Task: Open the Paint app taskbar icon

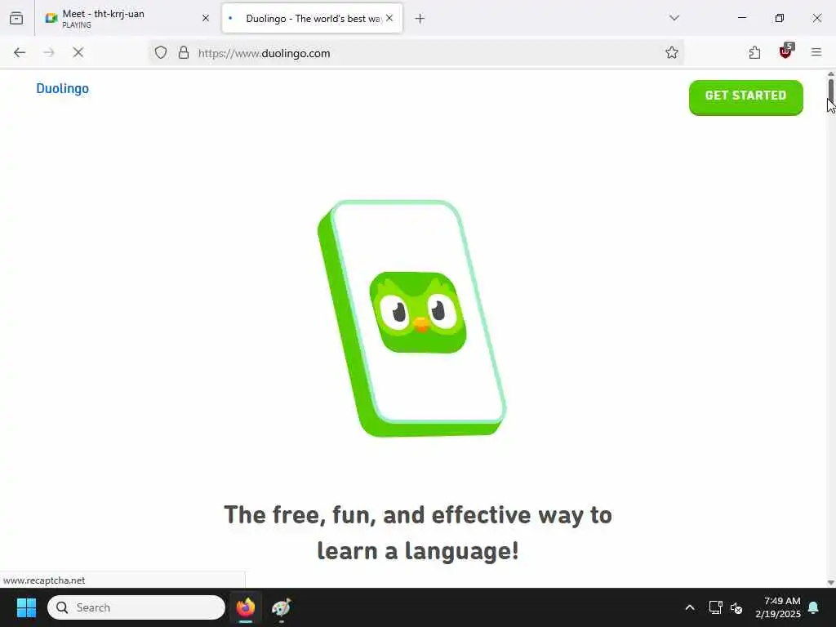Action: click(x=281, y=607)
